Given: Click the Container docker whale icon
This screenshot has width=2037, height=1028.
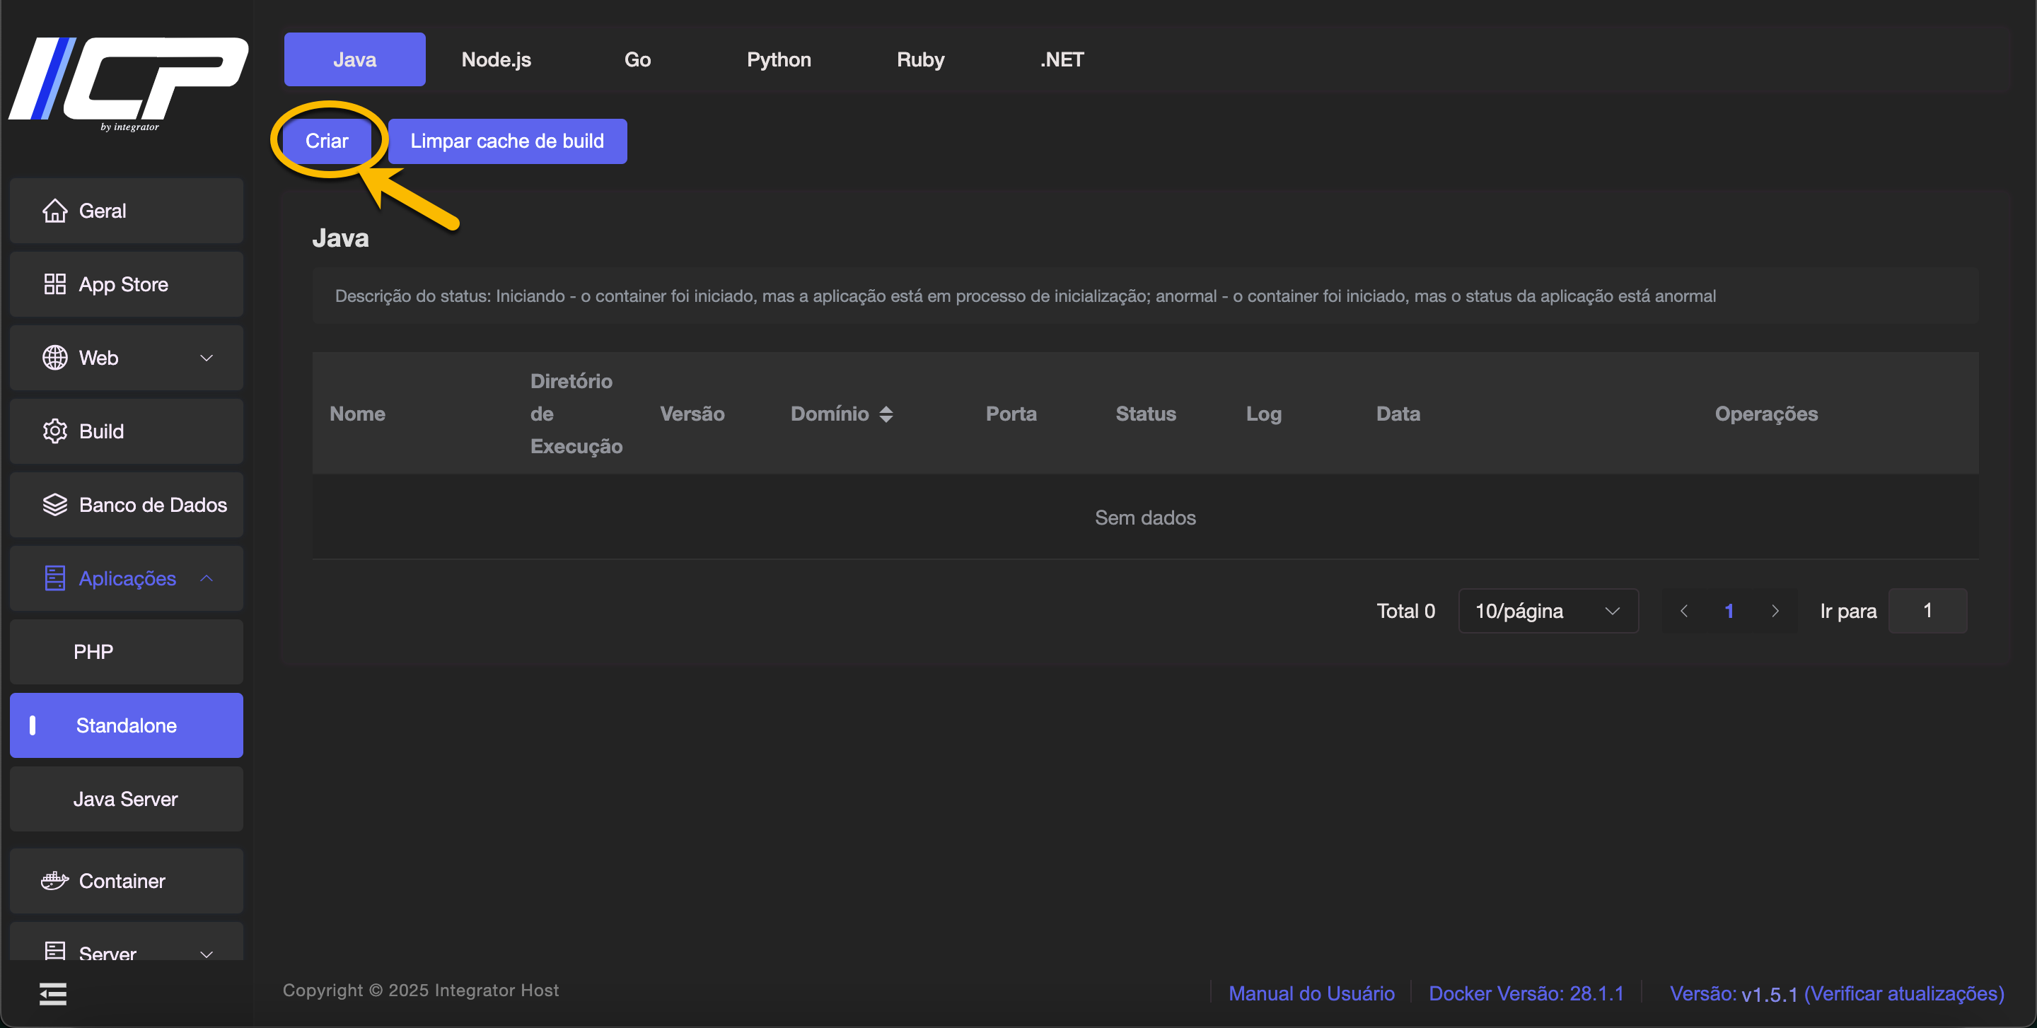Looking at the screenshot, I should 54,881.
